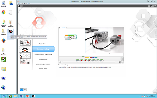Viewport: 157px width, 98px height.
Task: Open the blank document shortcut on desktop
Action: [x=10, y=13]
